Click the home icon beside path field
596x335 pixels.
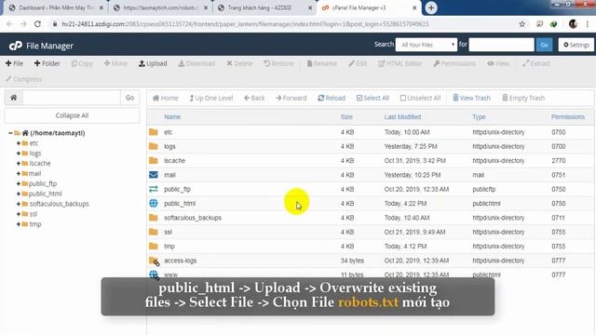coord(14,98)
